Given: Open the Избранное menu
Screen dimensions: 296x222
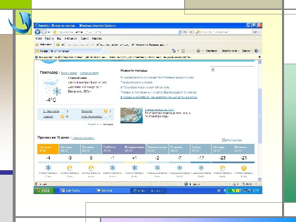Looking at the screenshot, I should coord(71,39).
